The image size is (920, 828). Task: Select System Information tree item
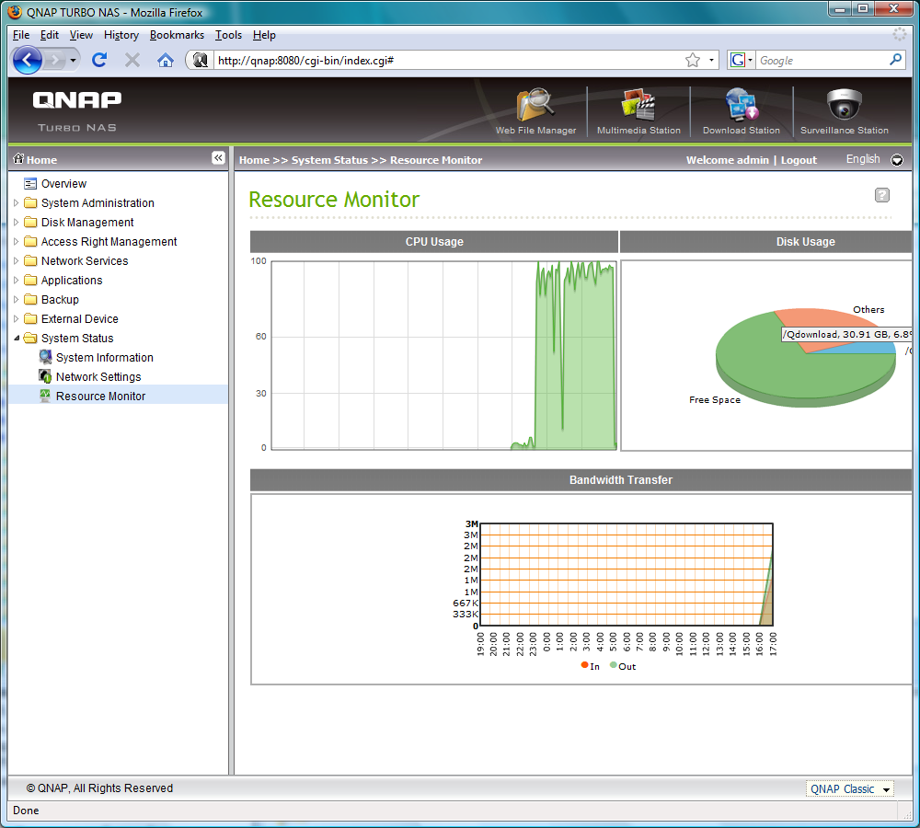105,357
